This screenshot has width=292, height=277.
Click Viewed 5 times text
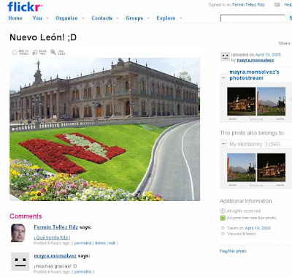[x=241, y=234]
